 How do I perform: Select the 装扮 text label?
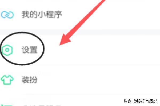[29, 80]
